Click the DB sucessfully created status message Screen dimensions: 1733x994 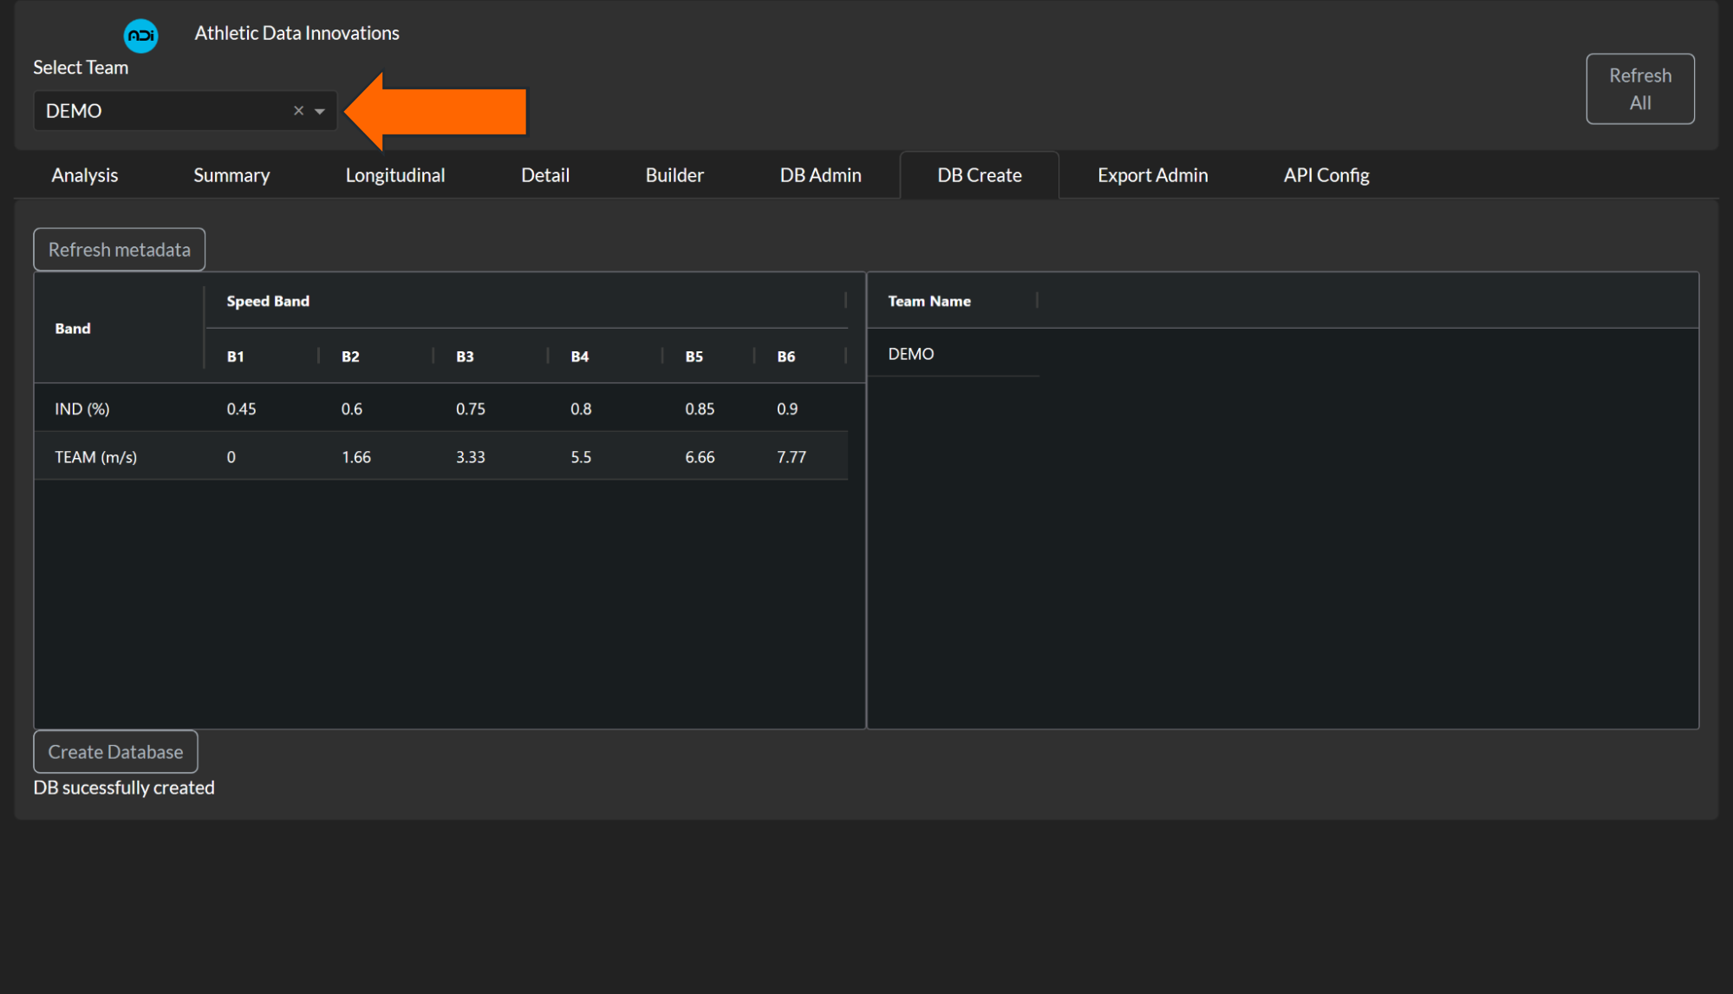pyautogui.click(x=124, y=788)
